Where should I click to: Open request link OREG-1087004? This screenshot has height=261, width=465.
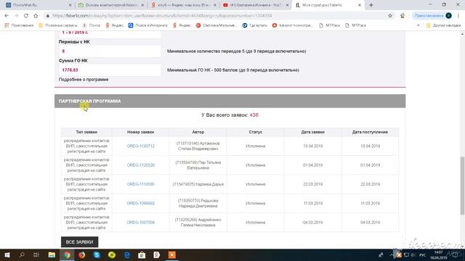(140, 223)
